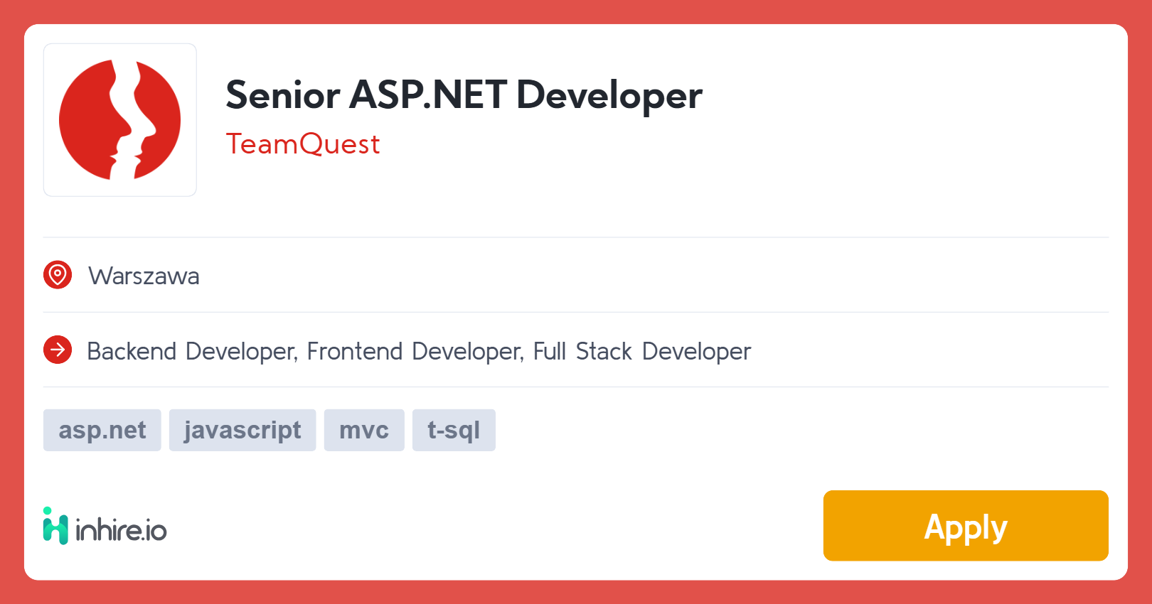Click the red location pin icon
This screenshot has height=604, width=1152.
(x=58, y=275)
